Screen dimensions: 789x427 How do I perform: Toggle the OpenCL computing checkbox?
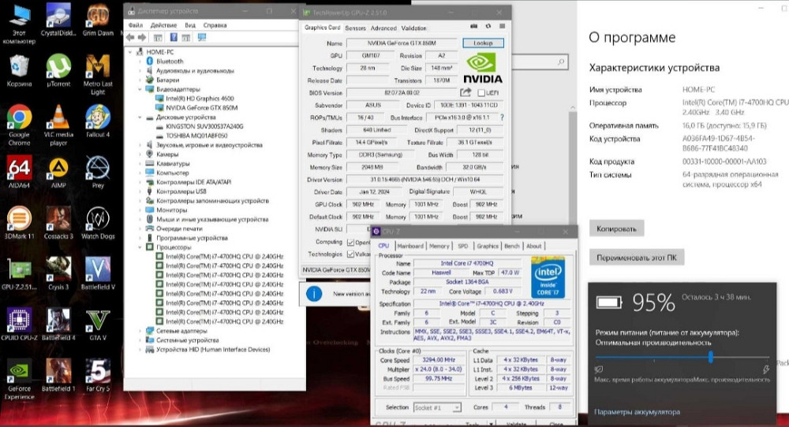click(x=351, y=242)
